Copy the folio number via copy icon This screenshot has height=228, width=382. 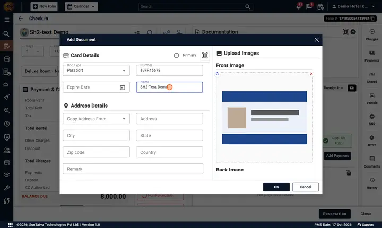point(373,19)
